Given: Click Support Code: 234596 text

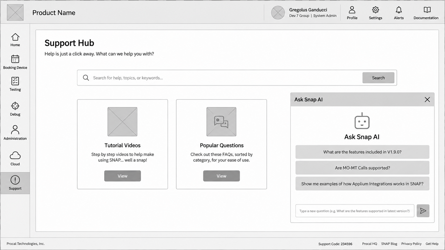Looking at the screenshot, I should (335, 244).
